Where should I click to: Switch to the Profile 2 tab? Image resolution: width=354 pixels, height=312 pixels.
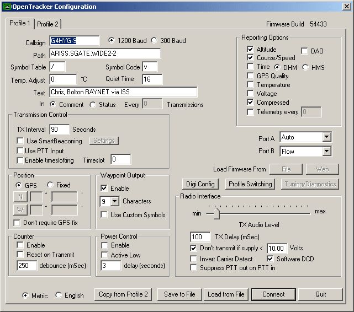click(x=47, y=24)
